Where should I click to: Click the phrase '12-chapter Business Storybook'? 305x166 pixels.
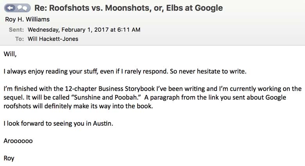(x=110, y=89)
